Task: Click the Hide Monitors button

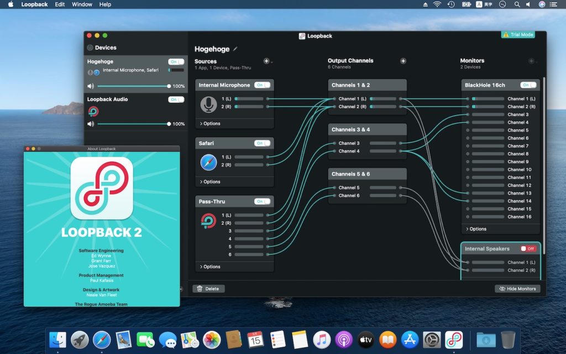Action: (x=517, y=289)
